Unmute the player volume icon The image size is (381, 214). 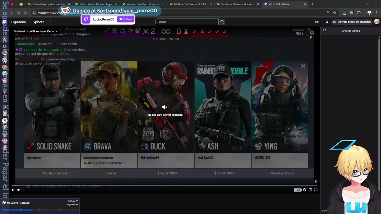(19, 190)
